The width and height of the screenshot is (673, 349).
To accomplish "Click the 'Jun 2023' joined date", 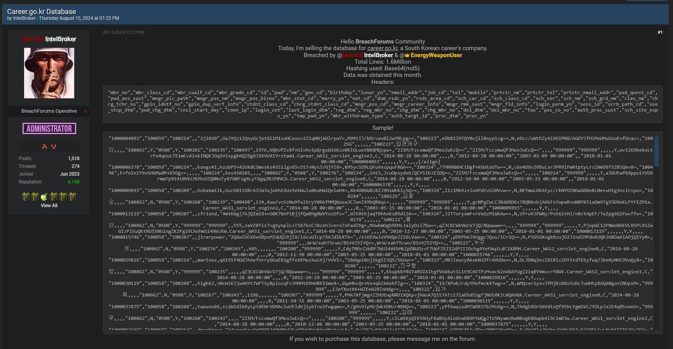I will (x=70, y=174).
